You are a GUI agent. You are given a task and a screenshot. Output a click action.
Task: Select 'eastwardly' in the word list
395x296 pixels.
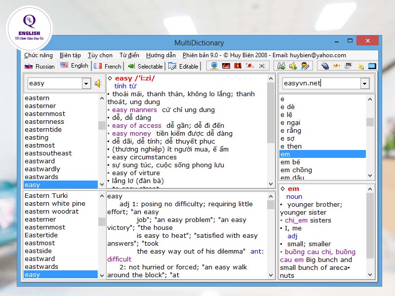pyautogui.click(x=42, y=169)
